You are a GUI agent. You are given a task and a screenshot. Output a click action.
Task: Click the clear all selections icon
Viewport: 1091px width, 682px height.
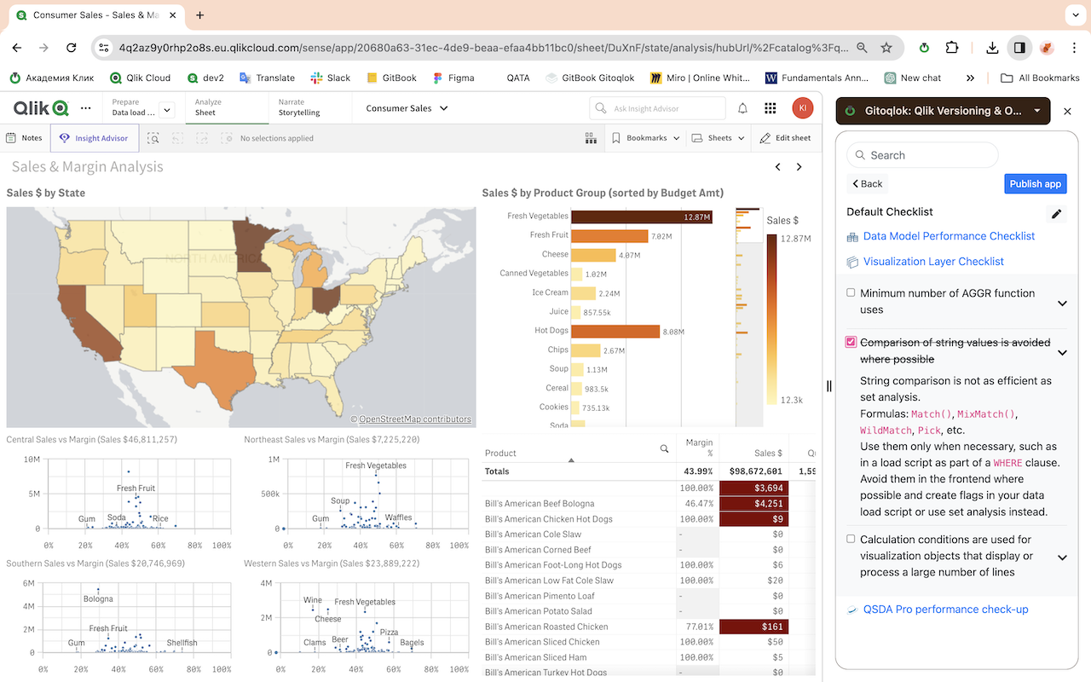[x=227, y=138]
